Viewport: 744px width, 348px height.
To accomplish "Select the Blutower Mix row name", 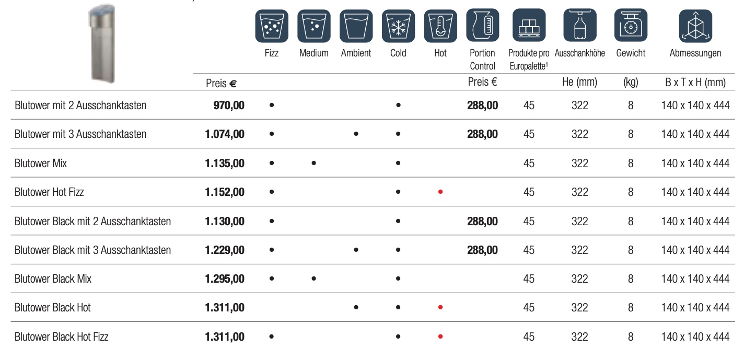I will [41, 163].
